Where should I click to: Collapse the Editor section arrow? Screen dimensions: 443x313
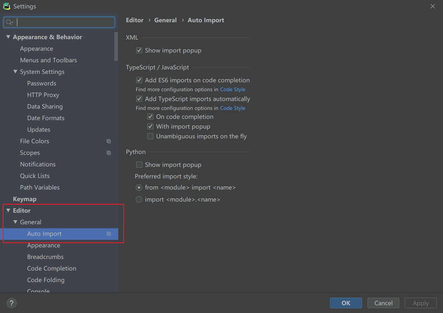pyautogui.click(x=8, y=210)
